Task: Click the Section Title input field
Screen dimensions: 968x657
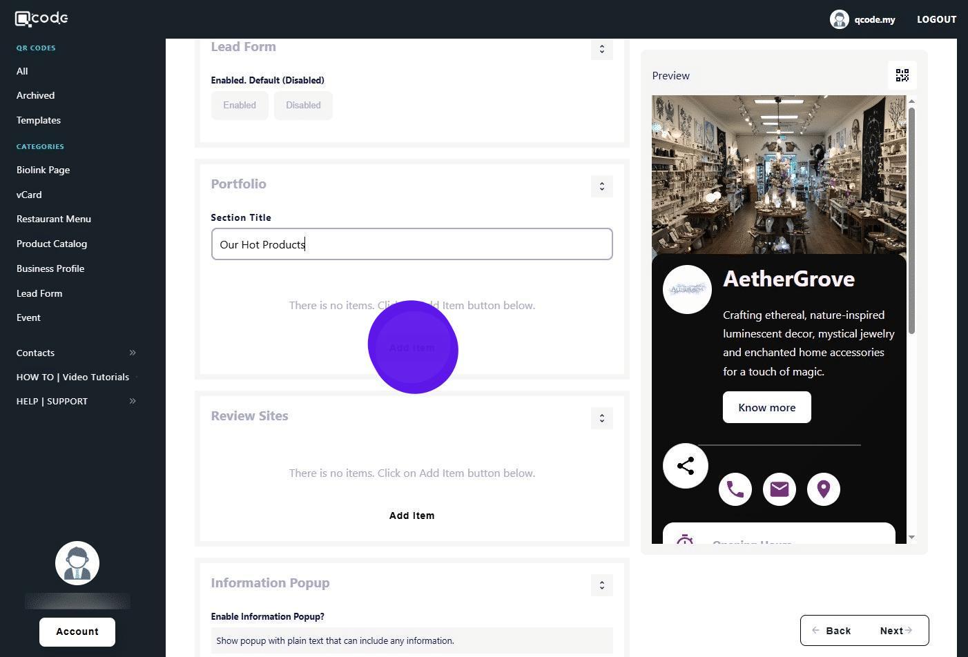Action: [x=412, y=244]
